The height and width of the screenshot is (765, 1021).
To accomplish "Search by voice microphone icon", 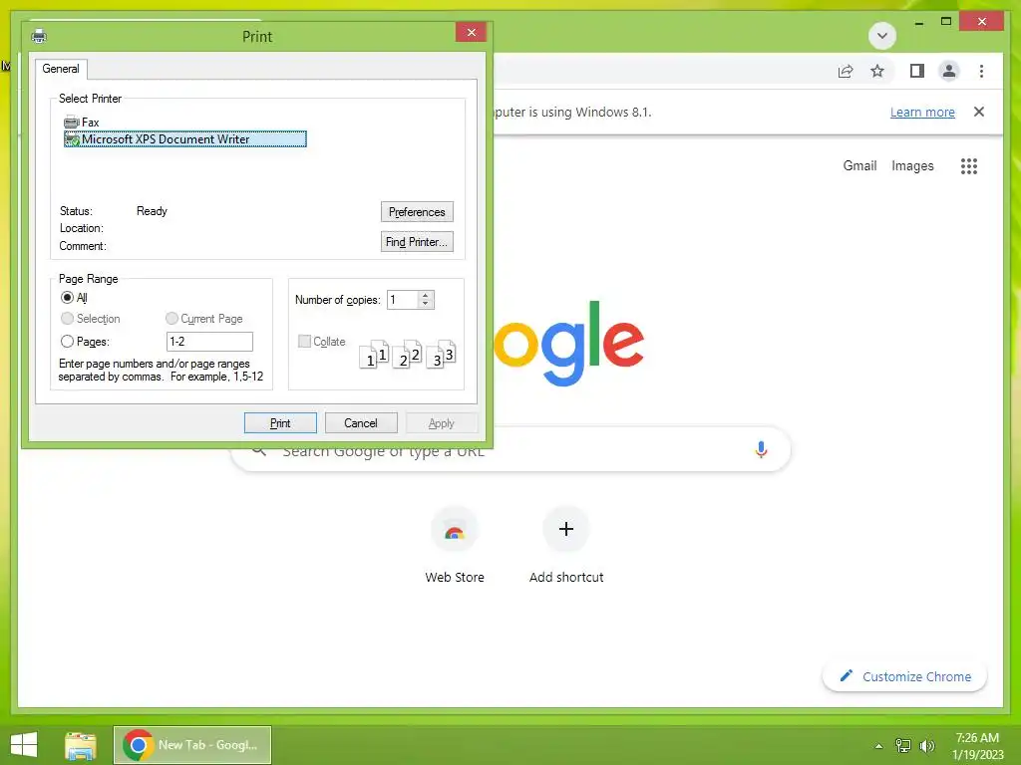I will 761,449.
